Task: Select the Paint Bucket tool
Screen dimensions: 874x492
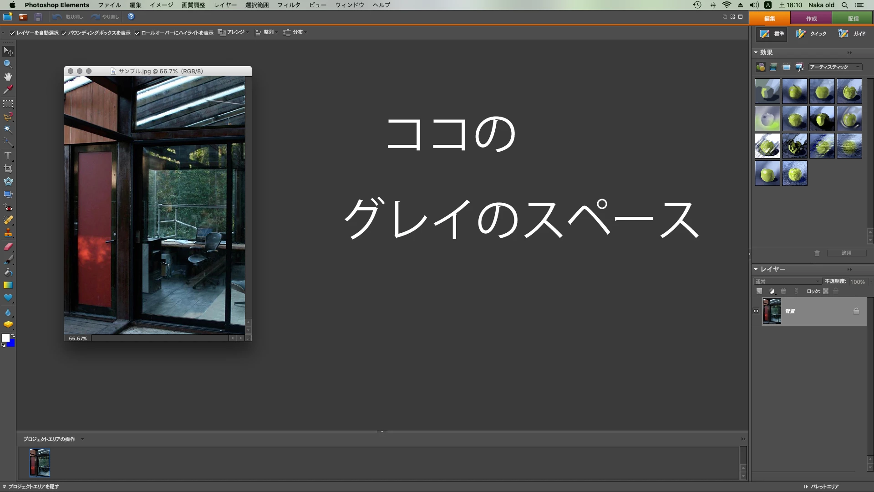Action: (8, 272)
